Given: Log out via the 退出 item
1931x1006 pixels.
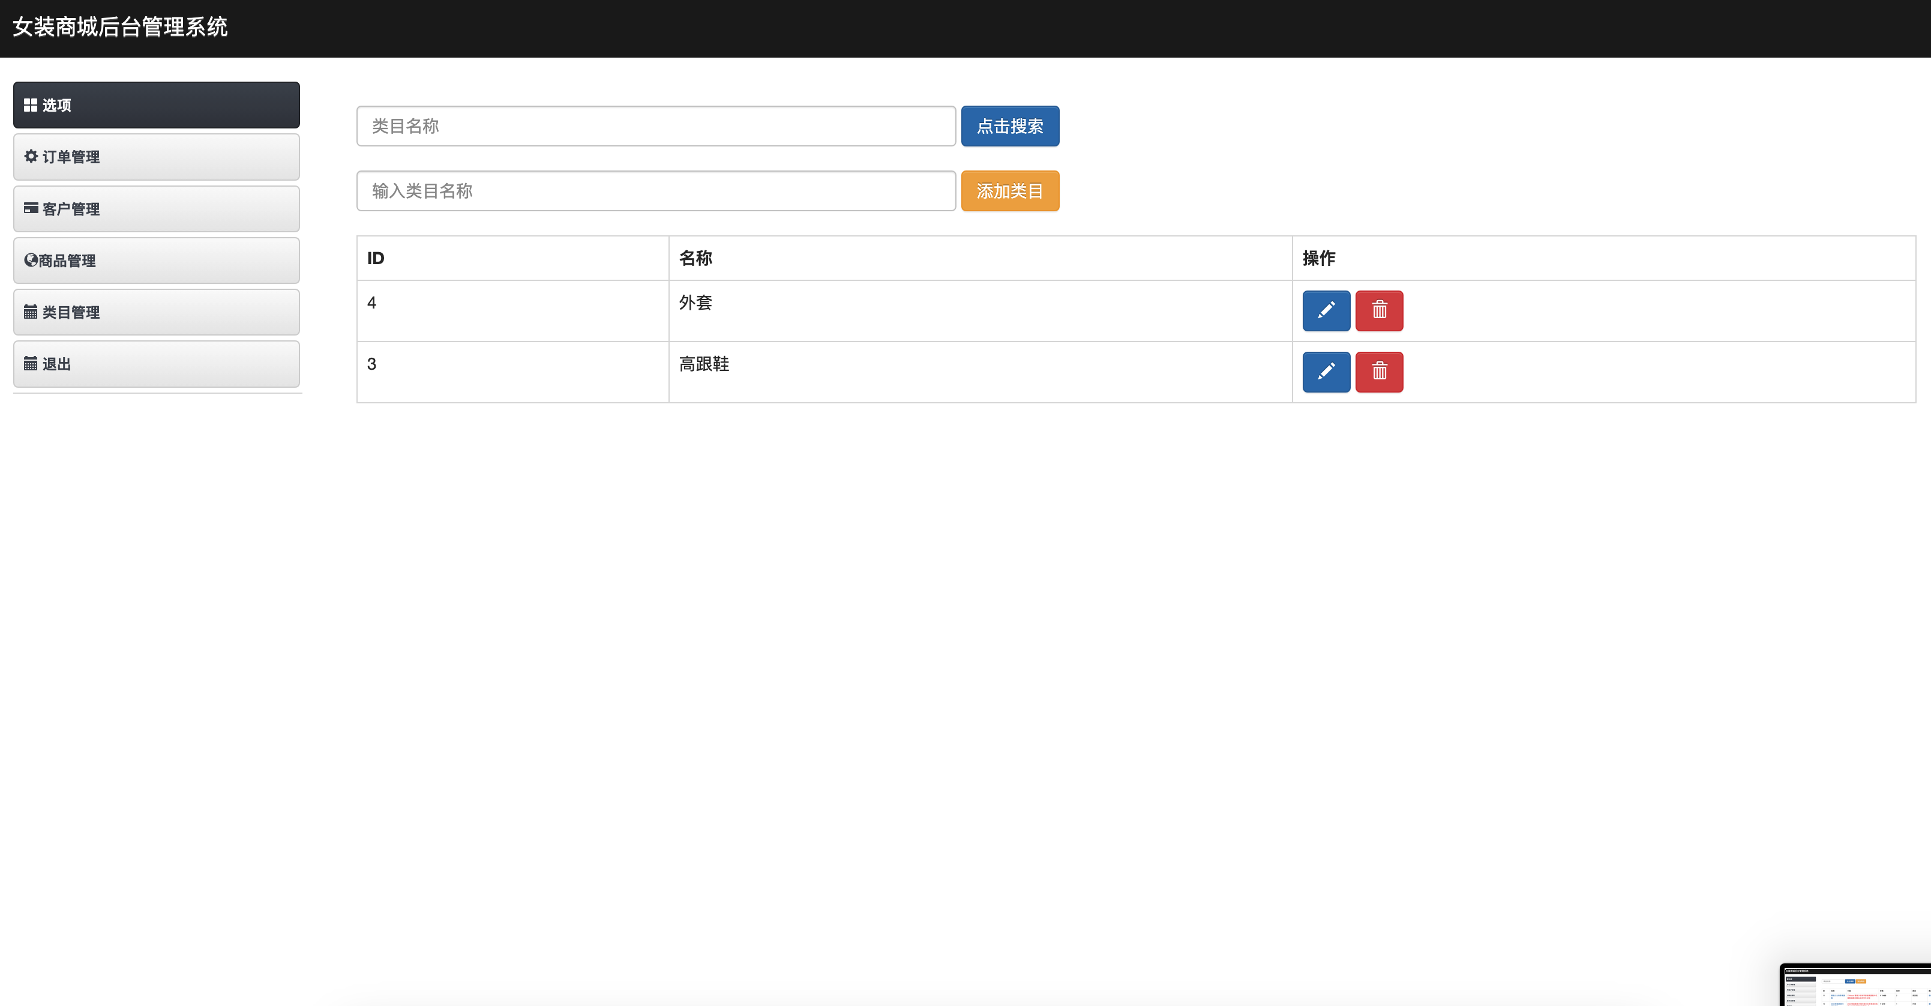Looking at the screenshot, I should click(x=156, y=364).
